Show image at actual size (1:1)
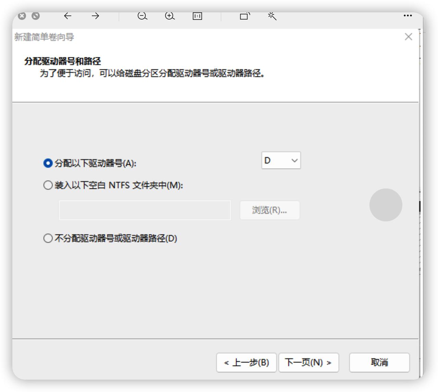Screen dimensions: 438x392 tap(197, 16)
